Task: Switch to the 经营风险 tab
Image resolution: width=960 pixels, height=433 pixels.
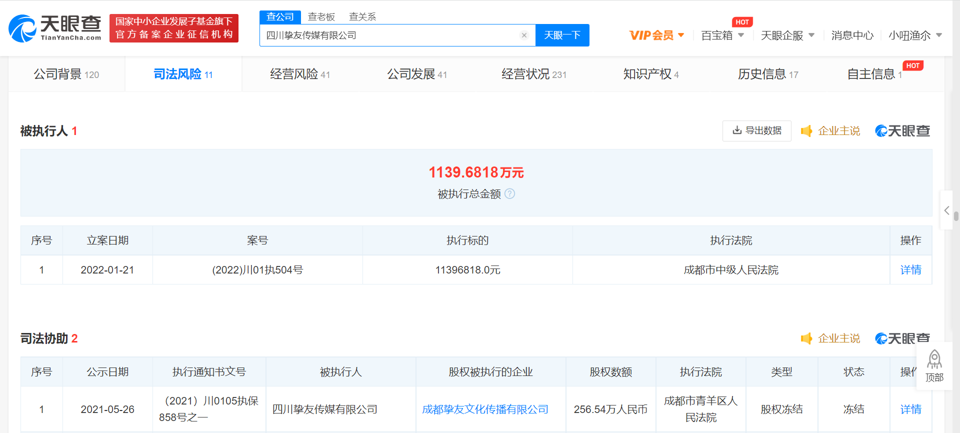Action: click(300, 74)
